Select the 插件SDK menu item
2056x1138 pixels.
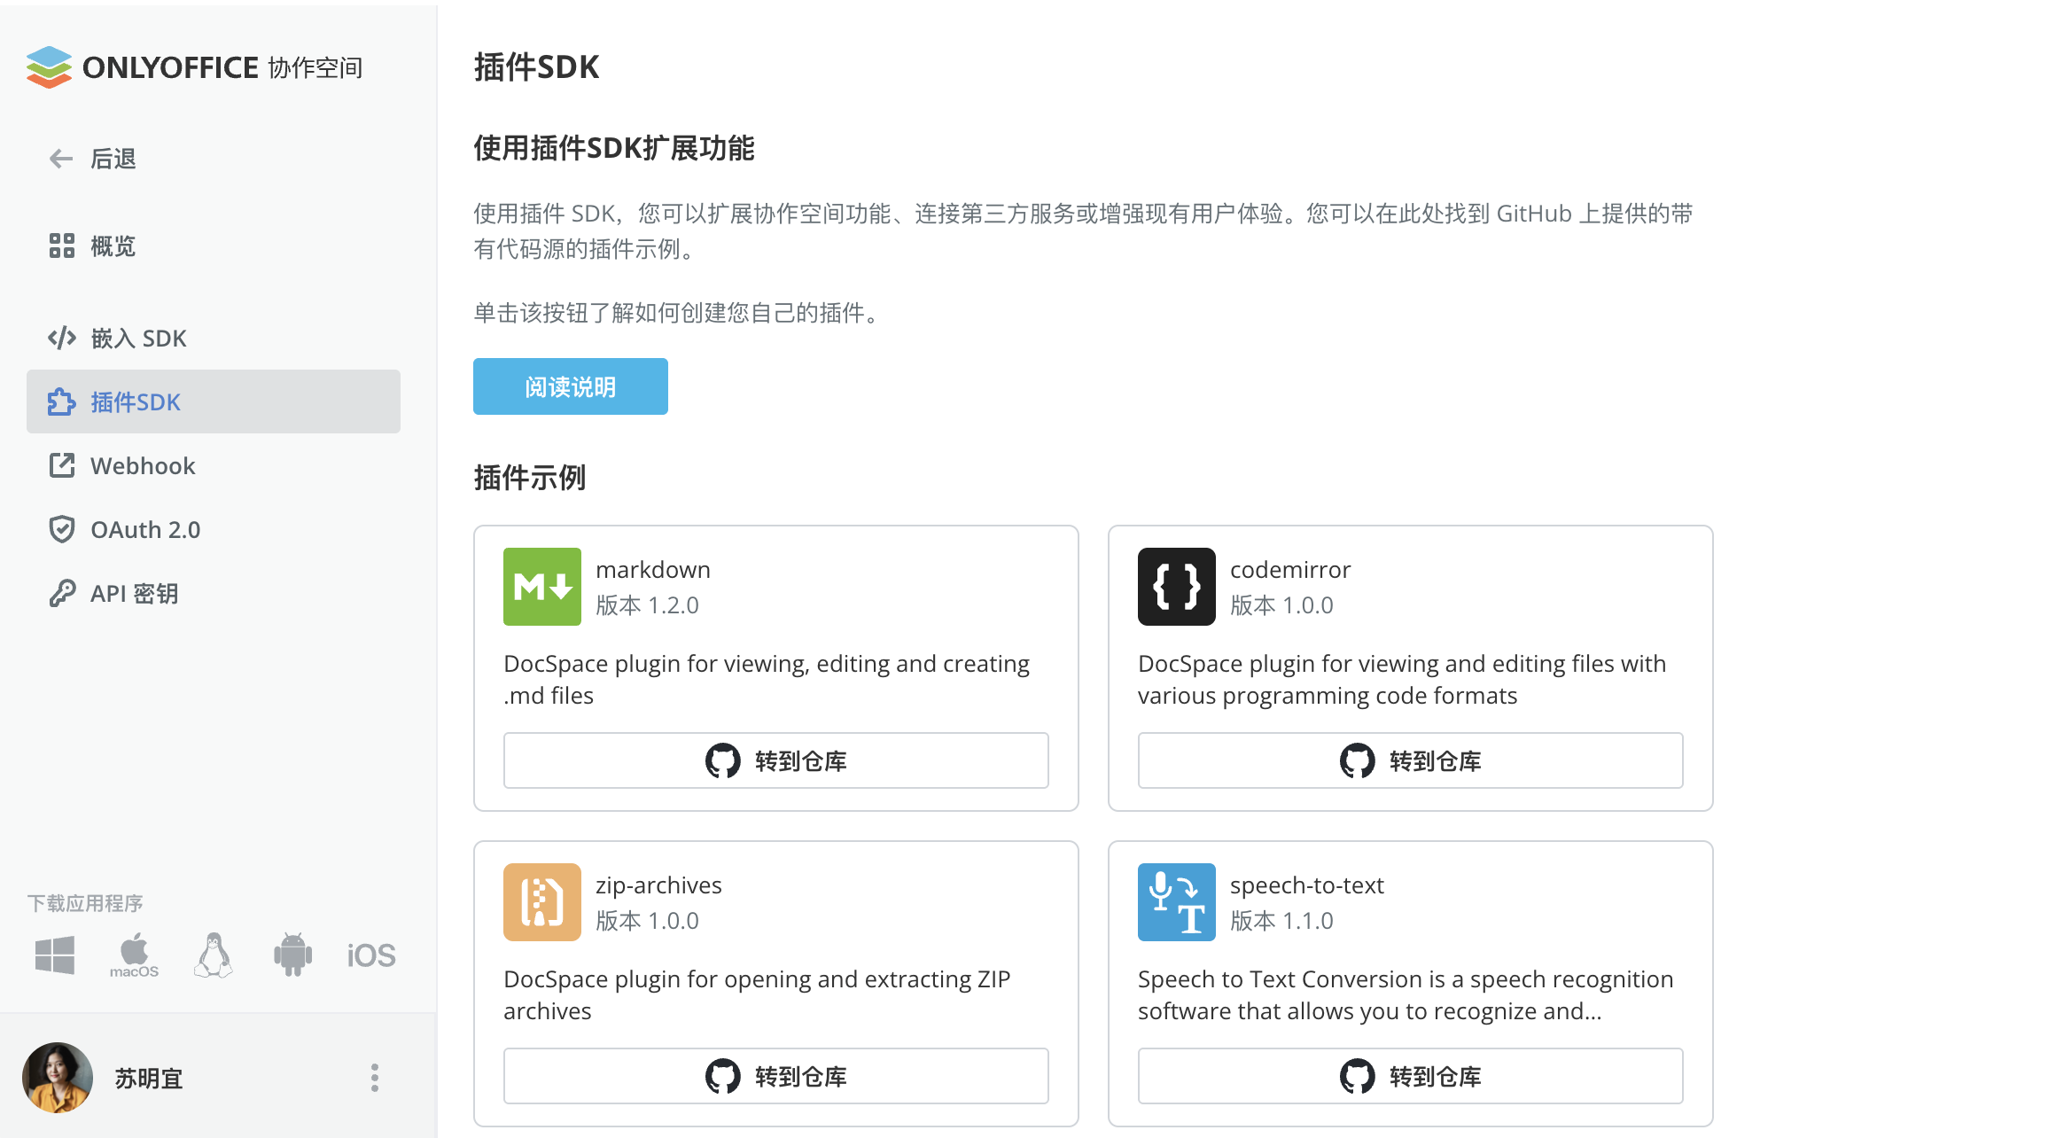pos(214,401)
